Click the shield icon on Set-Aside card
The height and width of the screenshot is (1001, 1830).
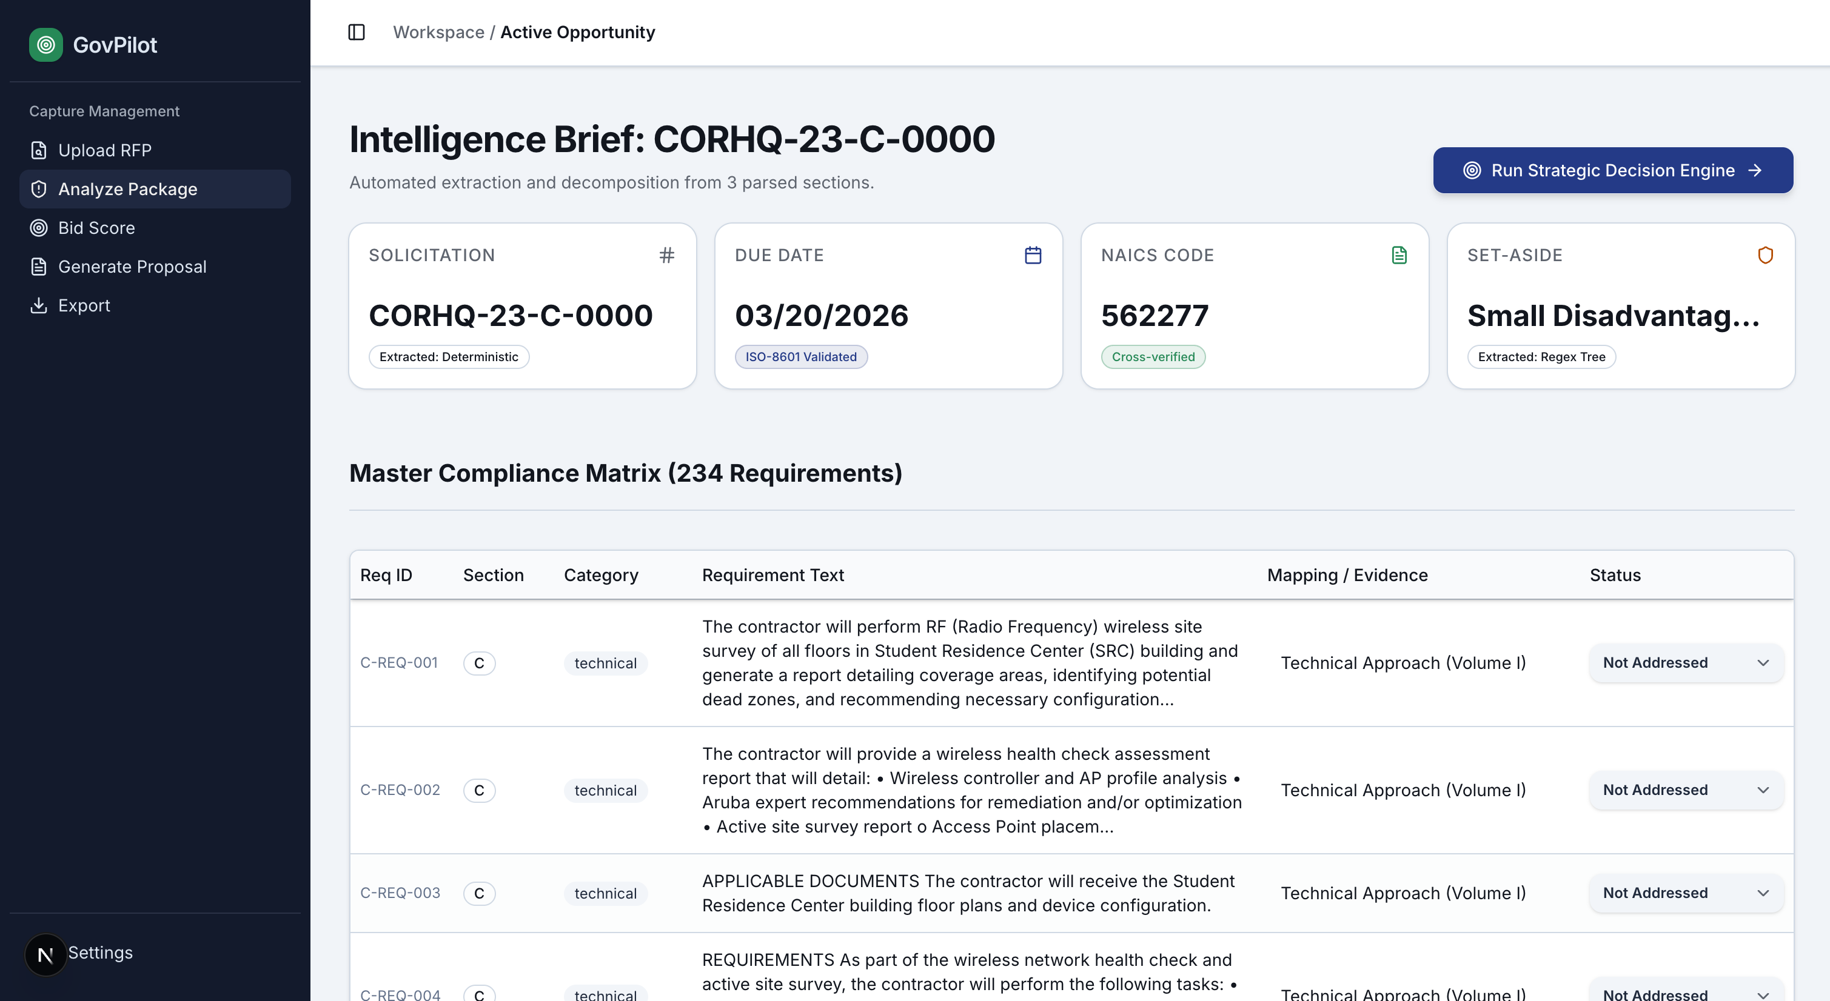[1765, 255]
